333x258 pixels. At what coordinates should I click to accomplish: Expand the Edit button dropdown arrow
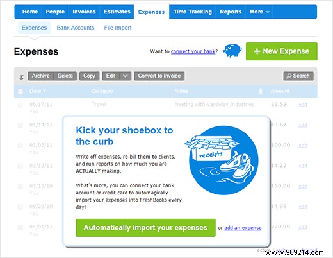[x=126, y=76]
